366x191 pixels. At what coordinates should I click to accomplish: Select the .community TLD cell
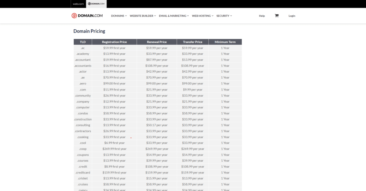point(83,95)
